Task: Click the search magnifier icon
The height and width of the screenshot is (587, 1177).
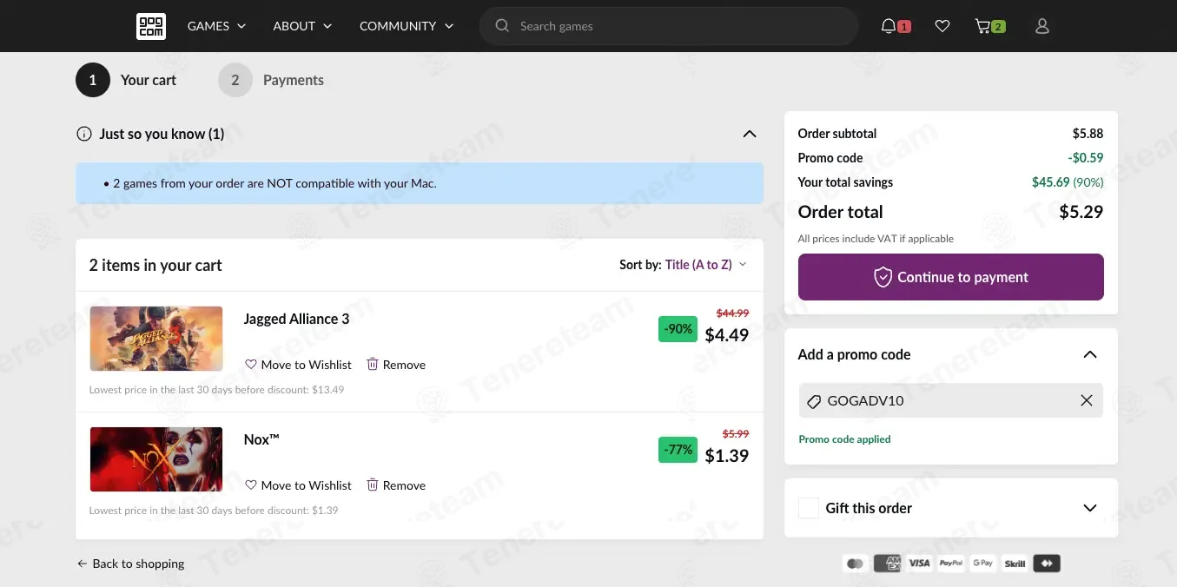Action: pyautogui.click(x=502, y=26)
